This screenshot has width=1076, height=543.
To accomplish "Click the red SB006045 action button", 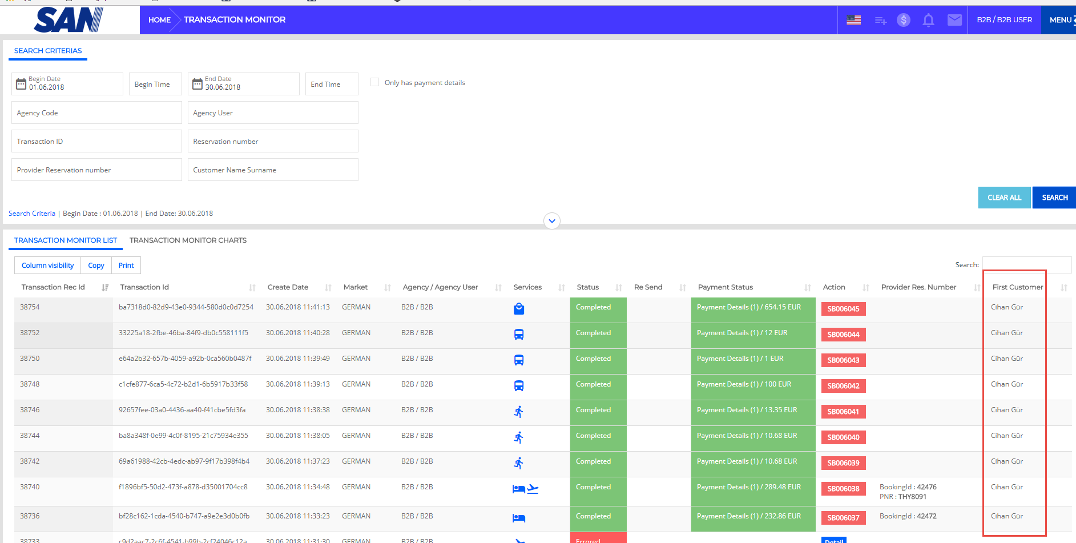I will (843, 309).
